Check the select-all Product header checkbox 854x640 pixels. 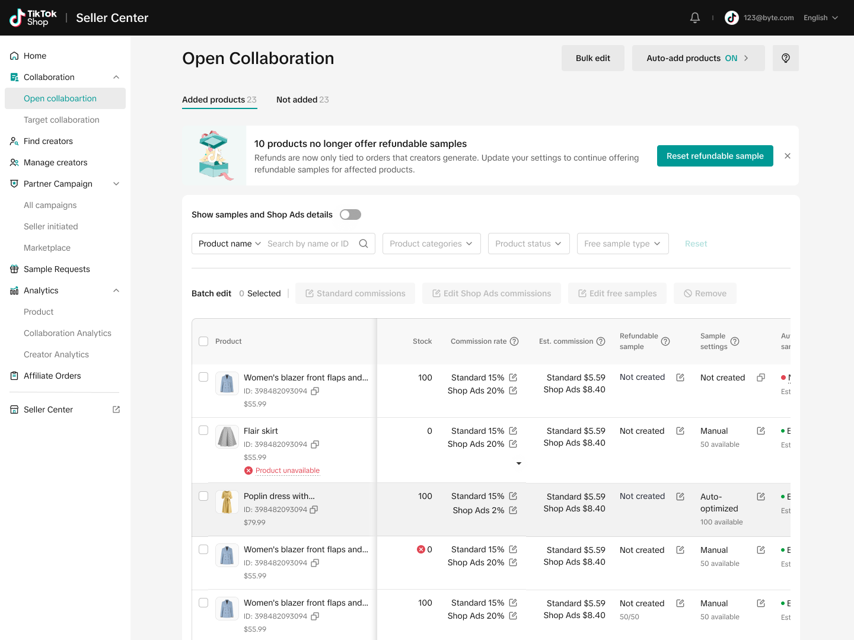pyautogui.click(x=203, y=341)
